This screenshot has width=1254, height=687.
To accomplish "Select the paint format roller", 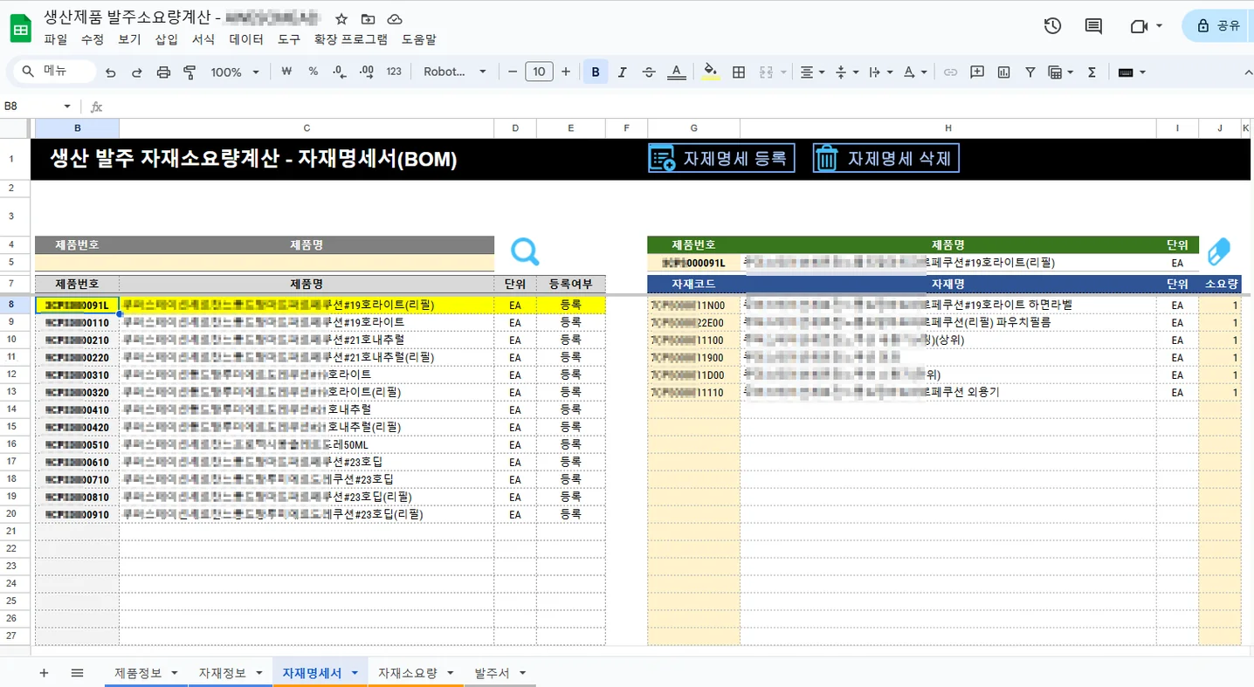I will 189,72.
